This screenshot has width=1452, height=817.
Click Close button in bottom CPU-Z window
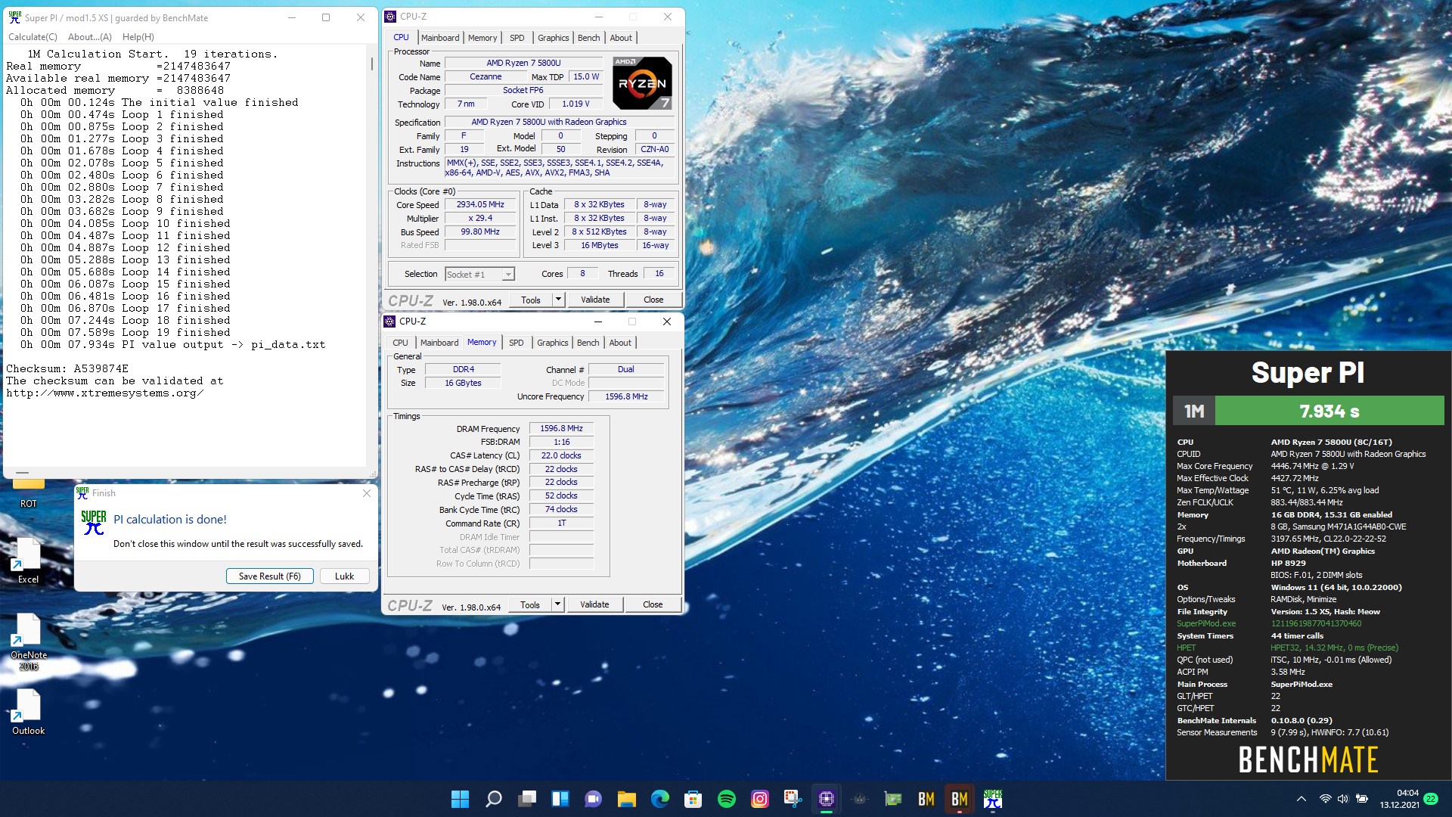[x=653, y=605]
